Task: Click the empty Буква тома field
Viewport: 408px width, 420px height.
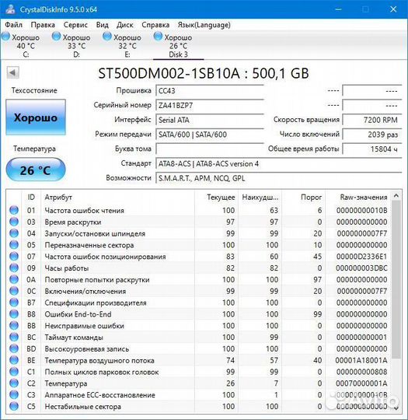Action: (210, 149)
